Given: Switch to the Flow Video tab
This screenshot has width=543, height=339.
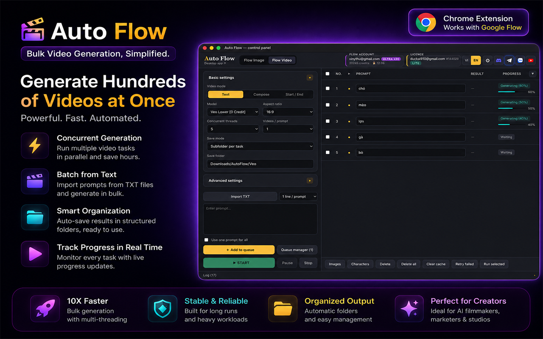Looking at the screenshot, I should pos(282,60).
